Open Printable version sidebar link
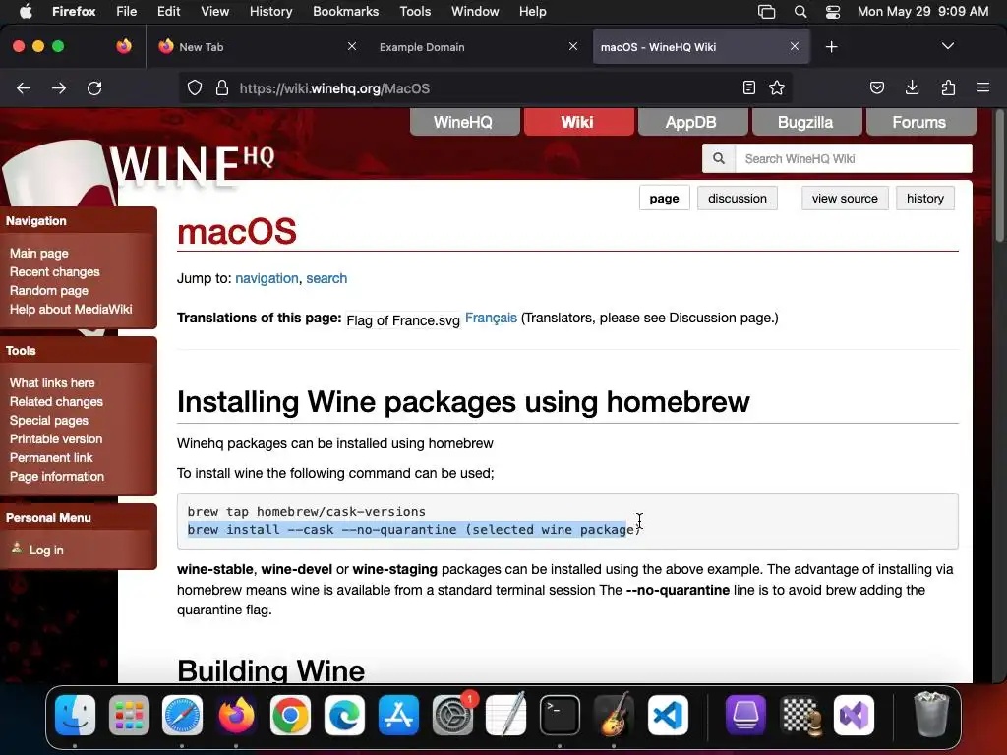The width and height of the screenshot is (1007, 755). click(x=56, y=439)
